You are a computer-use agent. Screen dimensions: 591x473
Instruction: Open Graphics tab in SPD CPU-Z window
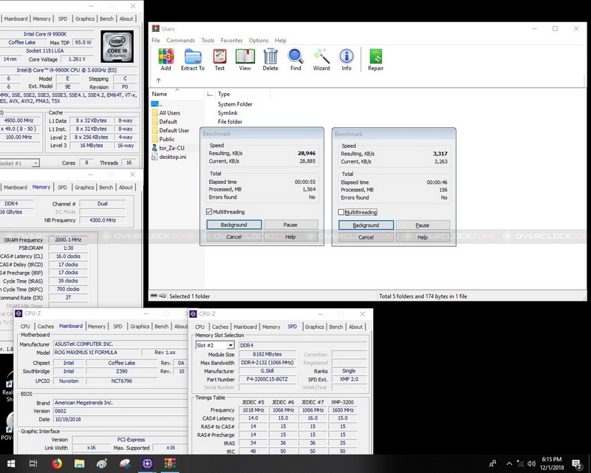315,327
